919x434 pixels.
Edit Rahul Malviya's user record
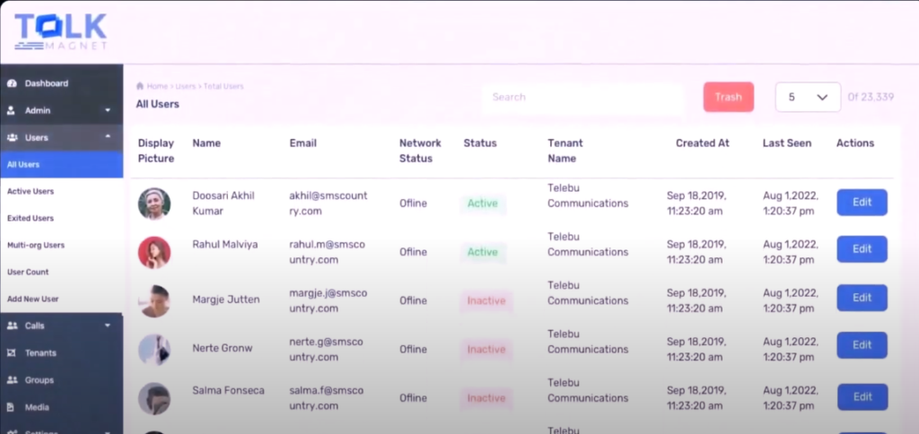coord(862,249)
